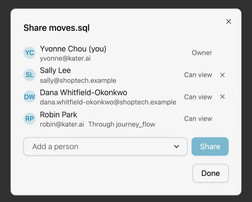252x202 pixels.
Task: Click the YC avatar for Yvonne Chou
Action: (30, 53)
